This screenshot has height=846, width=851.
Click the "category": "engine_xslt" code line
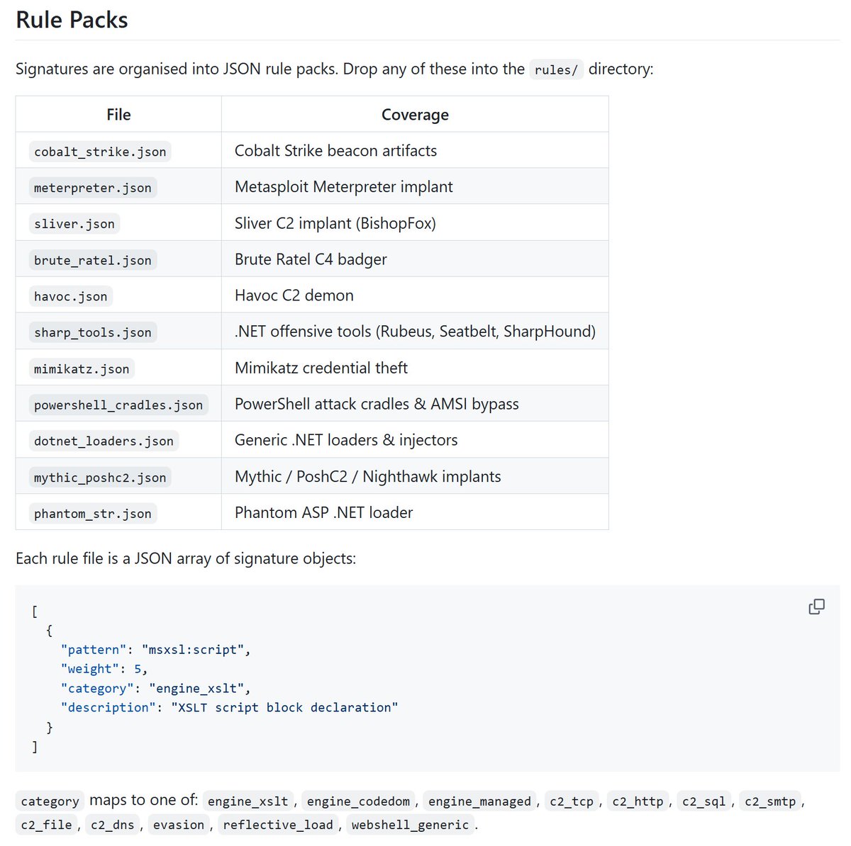[156, 688]
